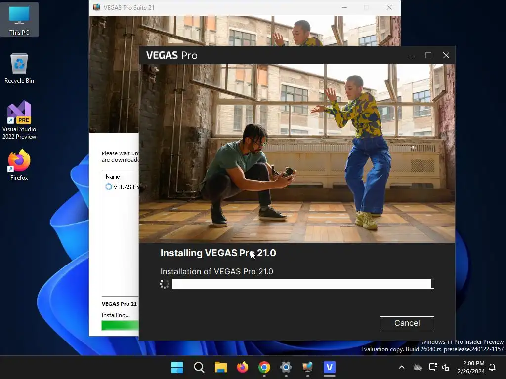The width and height of the screenshot is (506, 379).
Task: Click the VEGAS Pro Suite 21 title icon
Action: (x=96, y=7)
